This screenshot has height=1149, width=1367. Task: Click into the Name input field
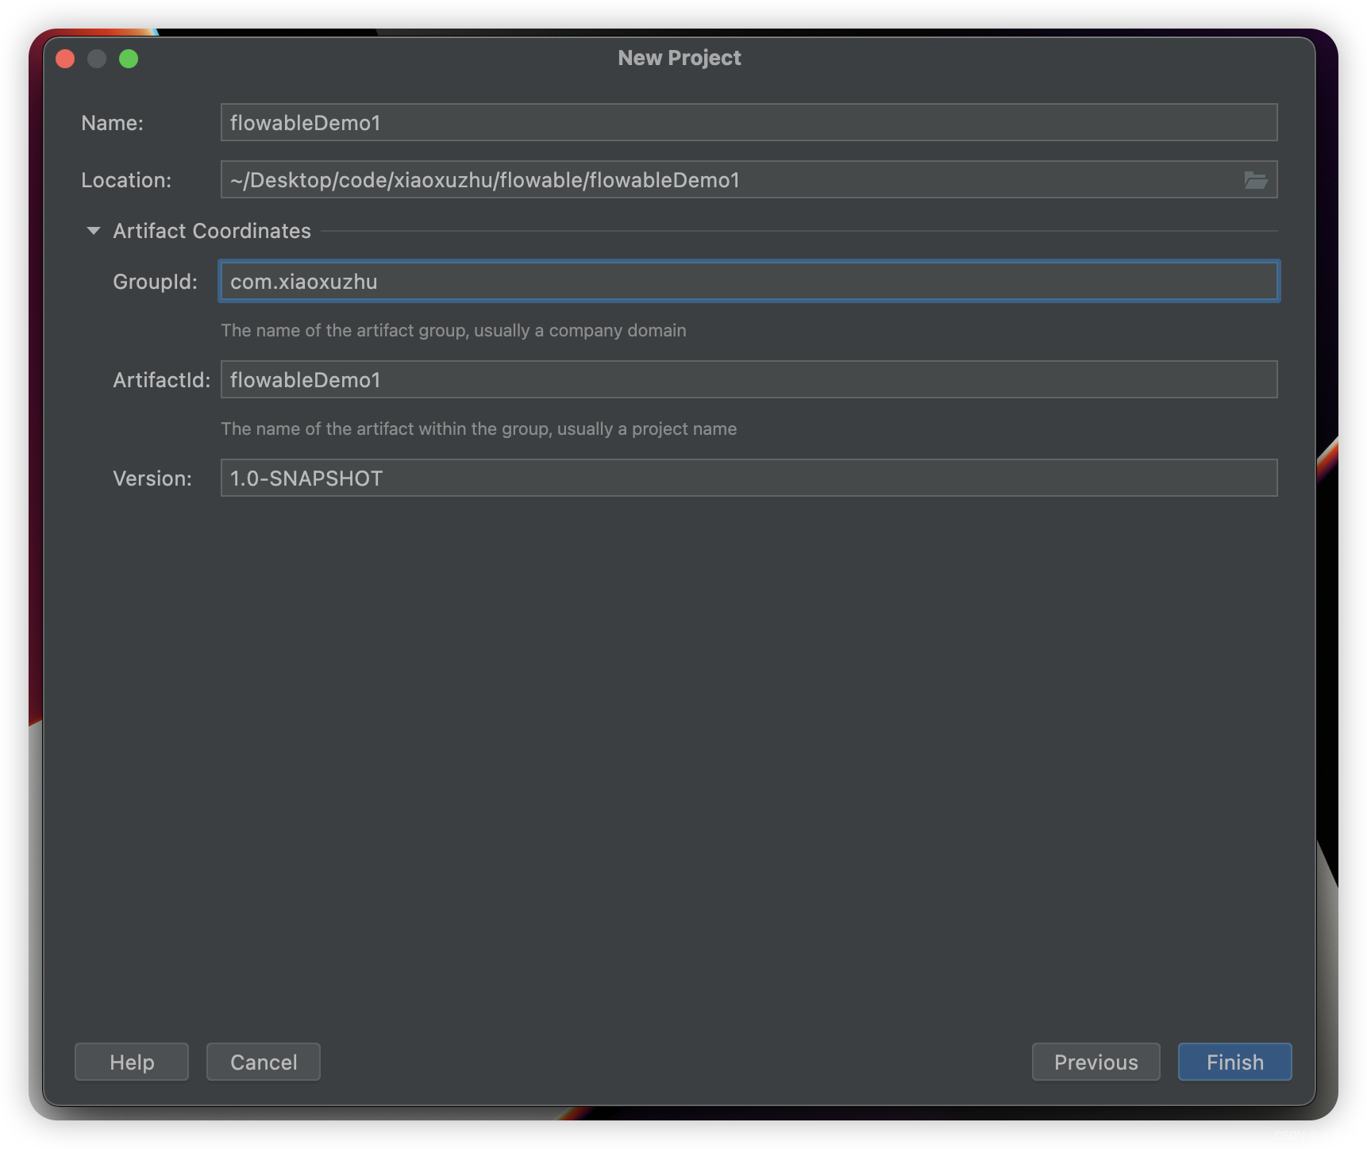pos(749,122)
